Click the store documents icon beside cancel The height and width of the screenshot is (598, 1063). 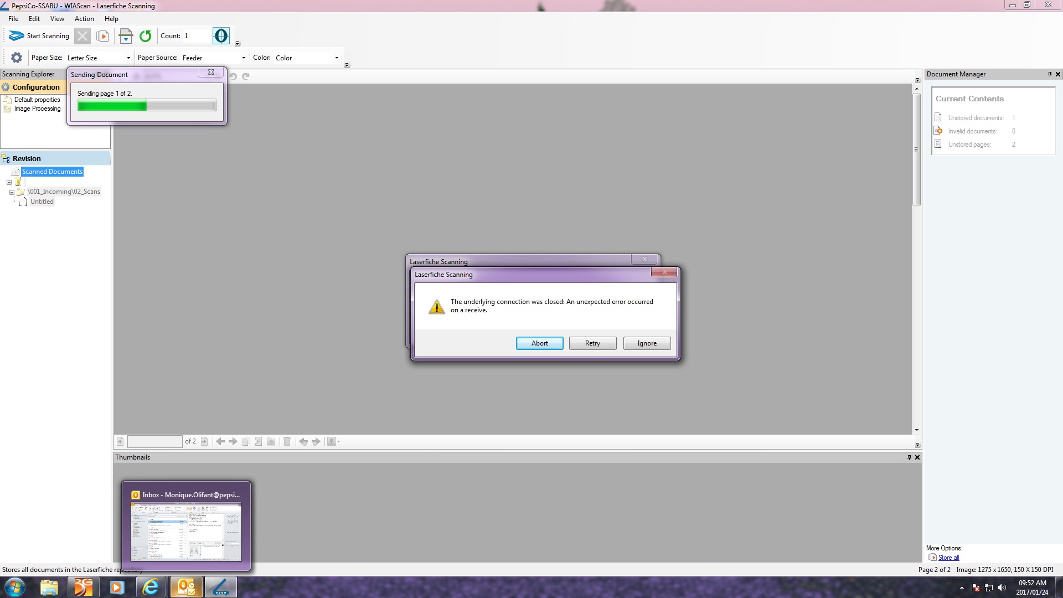click(102, 36)
